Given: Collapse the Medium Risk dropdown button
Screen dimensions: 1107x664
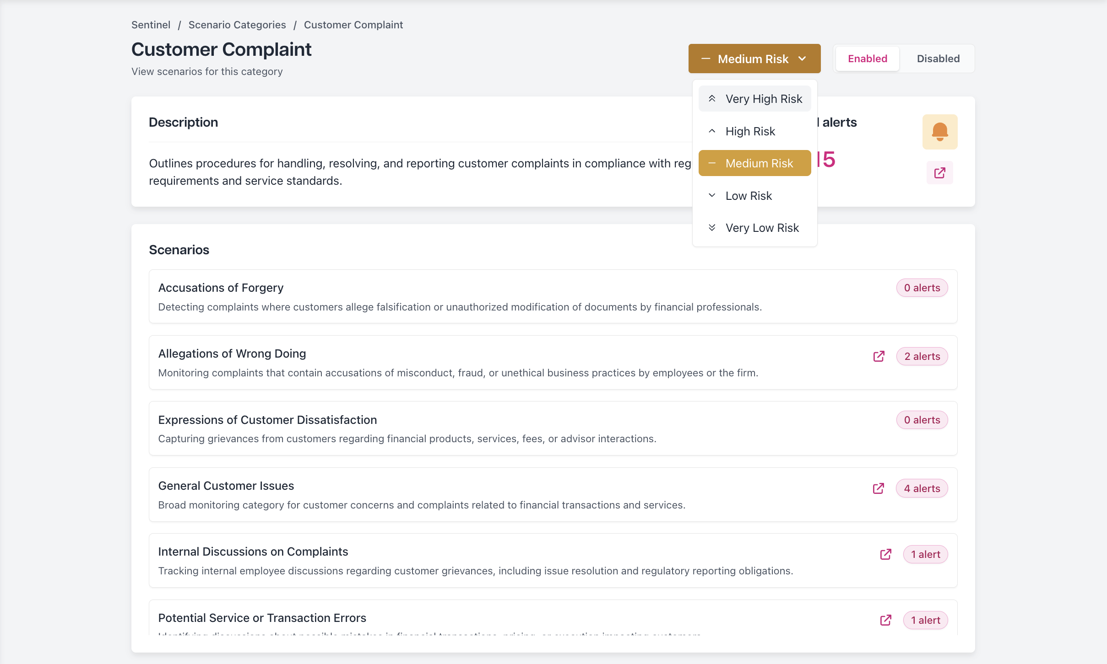Looking at the screenshot, I should pyautogui.click(x=754, y=59).
